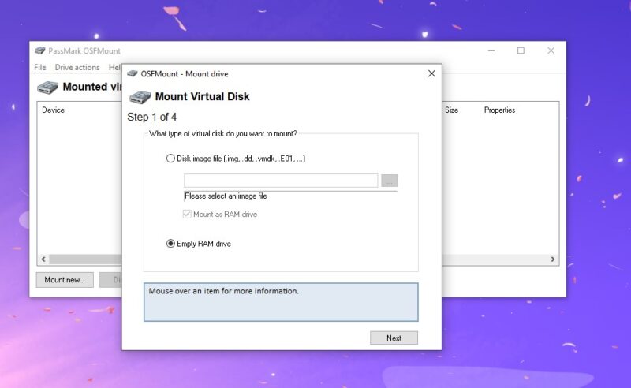Minimize the PassMark OSFMount window
The width and height of the screenshot is (631, 388).
[x=491, y=50]
